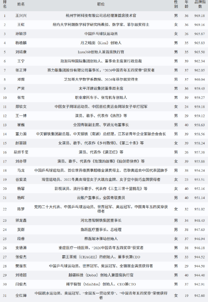
Task: Select the name 董力源
Action: tap(21, 134)
